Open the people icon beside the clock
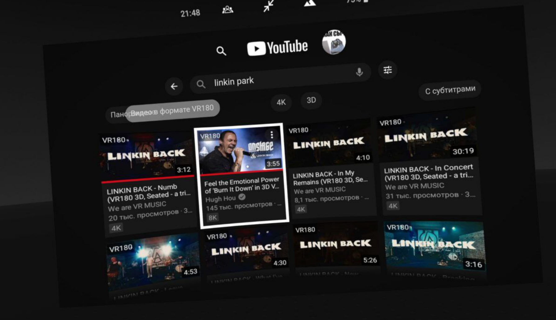556x320 pixels. [227, 10]
